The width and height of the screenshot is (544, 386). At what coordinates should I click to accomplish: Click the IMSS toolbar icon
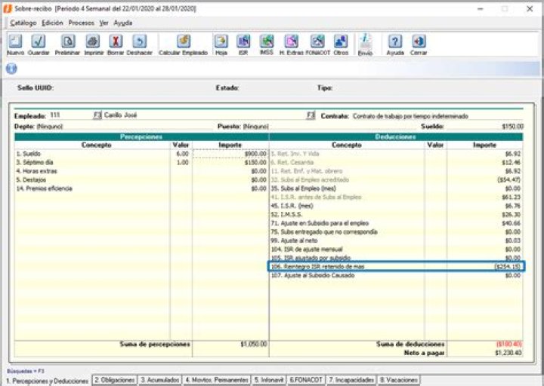point(266,42)
